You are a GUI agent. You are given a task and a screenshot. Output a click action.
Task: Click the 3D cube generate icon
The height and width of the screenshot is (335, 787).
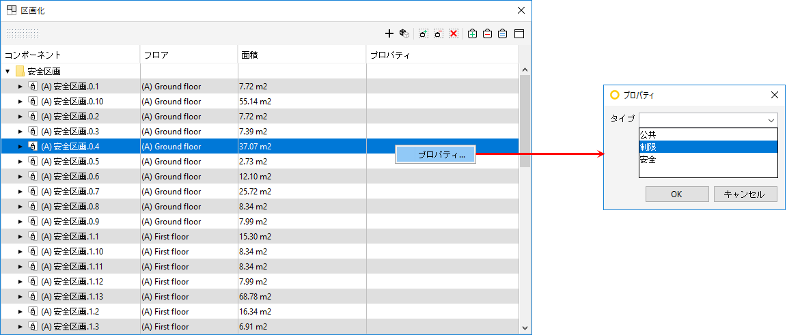click(404, 33)
